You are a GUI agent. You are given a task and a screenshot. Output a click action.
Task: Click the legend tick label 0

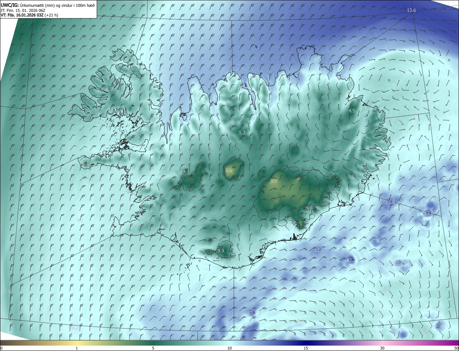coord(1,348)
